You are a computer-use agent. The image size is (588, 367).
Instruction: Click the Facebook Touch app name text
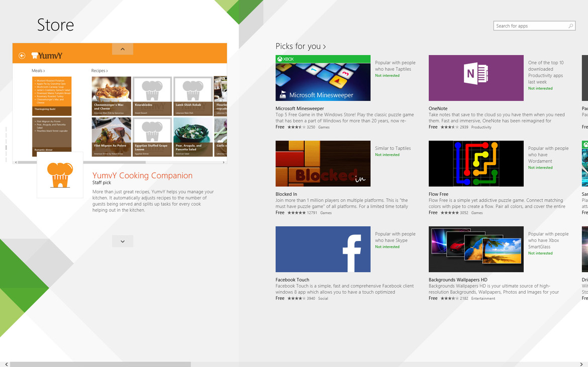click(x=292, y=280)
